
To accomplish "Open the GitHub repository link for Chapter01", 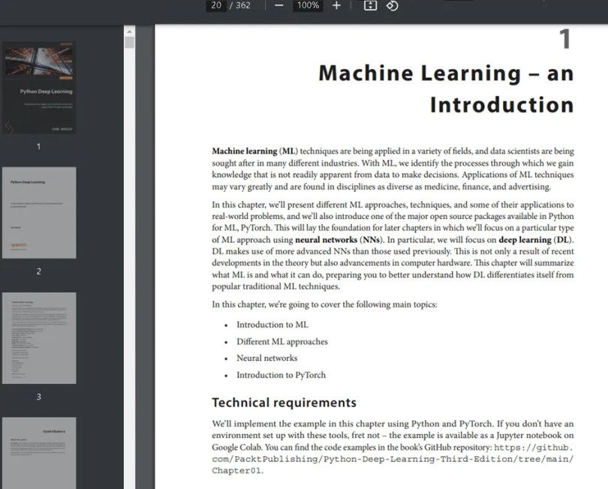I will 393,459.
